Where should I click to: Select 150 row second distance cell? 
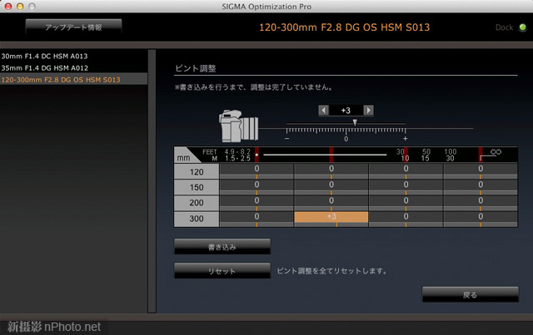(x=331, y=187)
